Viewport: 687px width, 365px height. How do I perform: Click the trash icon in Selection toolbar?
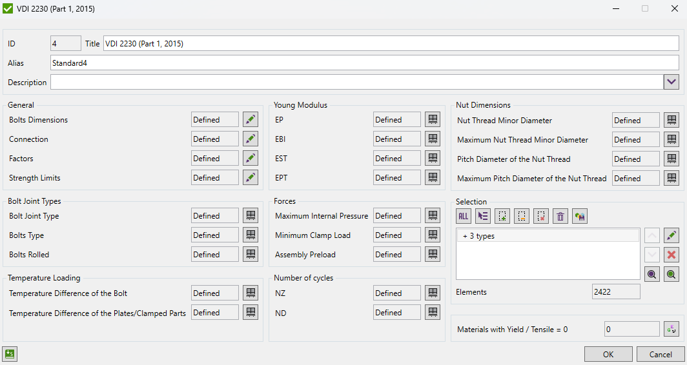tap(560, 216)
